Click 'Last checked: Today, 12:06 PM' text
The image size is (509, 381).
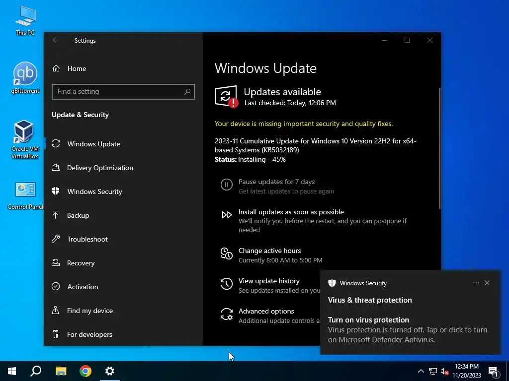coord(290,103)
